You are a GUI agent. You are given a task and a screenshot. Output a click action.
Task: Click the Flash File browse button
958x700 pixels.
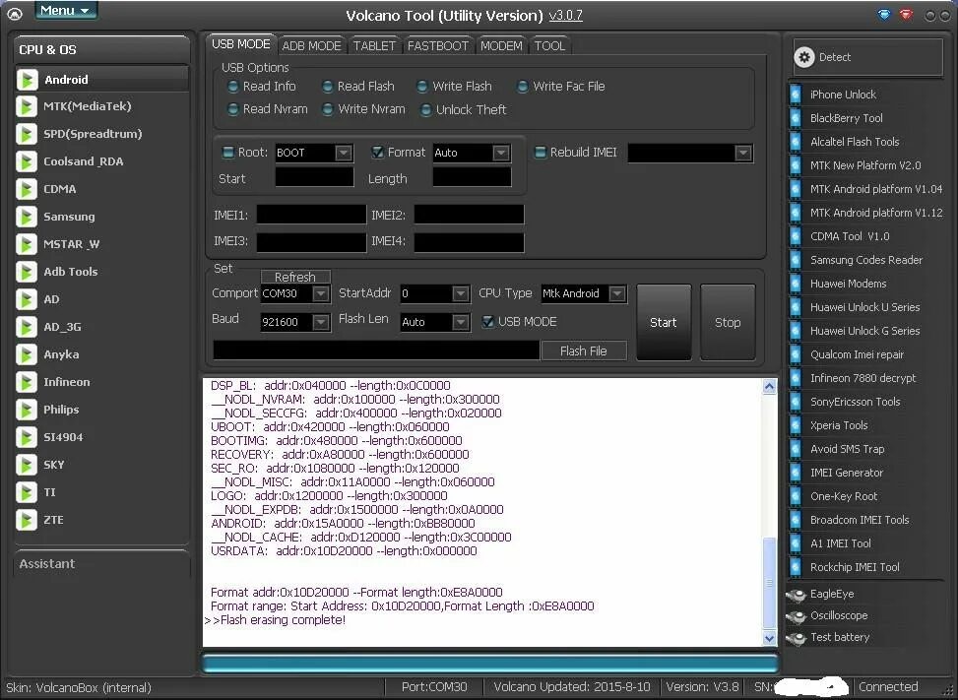point(584,350)
